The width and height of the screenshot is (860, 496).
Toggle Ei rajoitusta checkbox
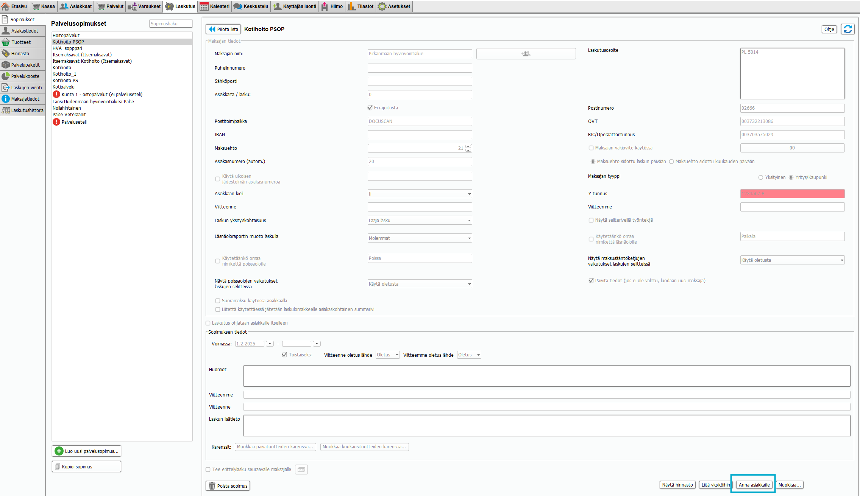tap(370, 108)
